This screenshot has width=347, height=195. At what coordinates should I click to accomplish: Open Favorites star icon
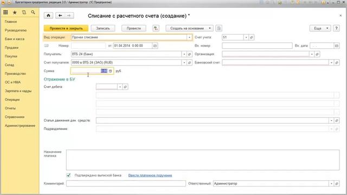[15, 12]
